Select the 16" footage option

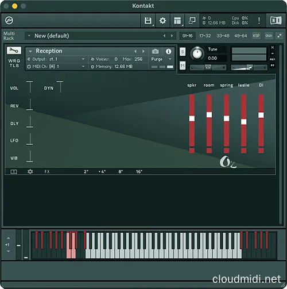point(139,172)
